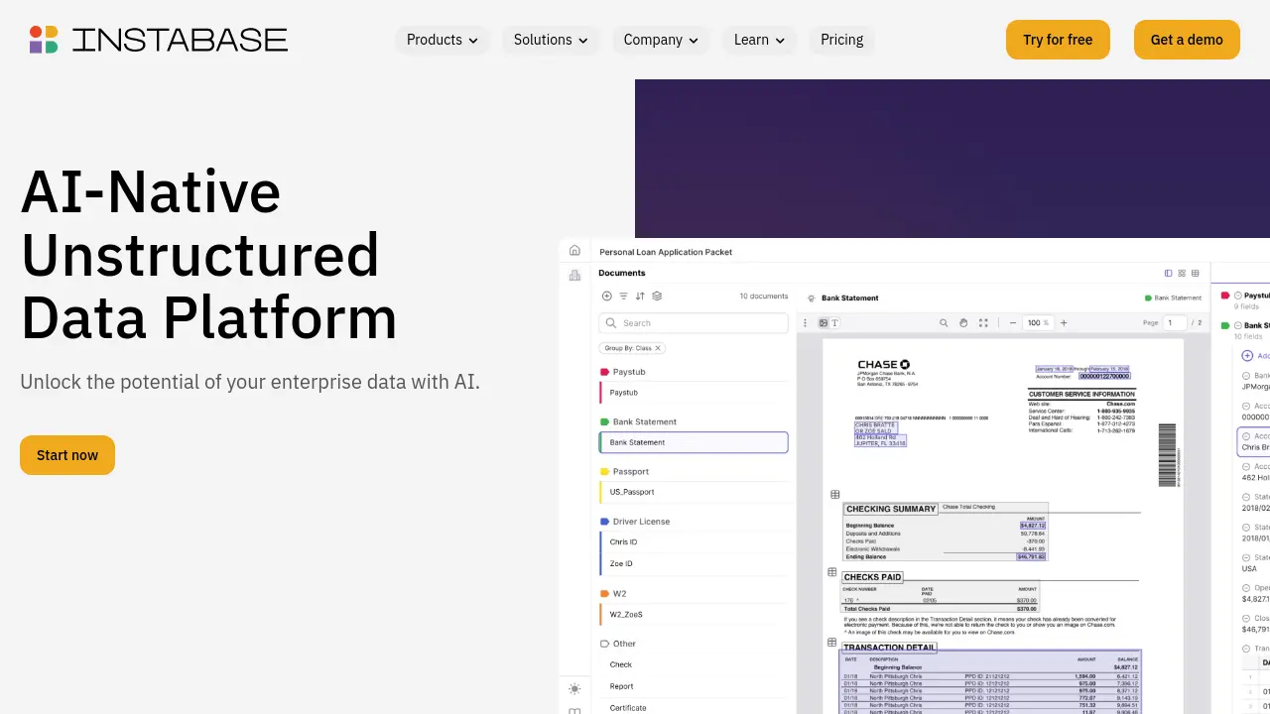The width and height of the screenshot is (1270, 714).
Task: Expand the Learn menu
Action: [759, 40]
